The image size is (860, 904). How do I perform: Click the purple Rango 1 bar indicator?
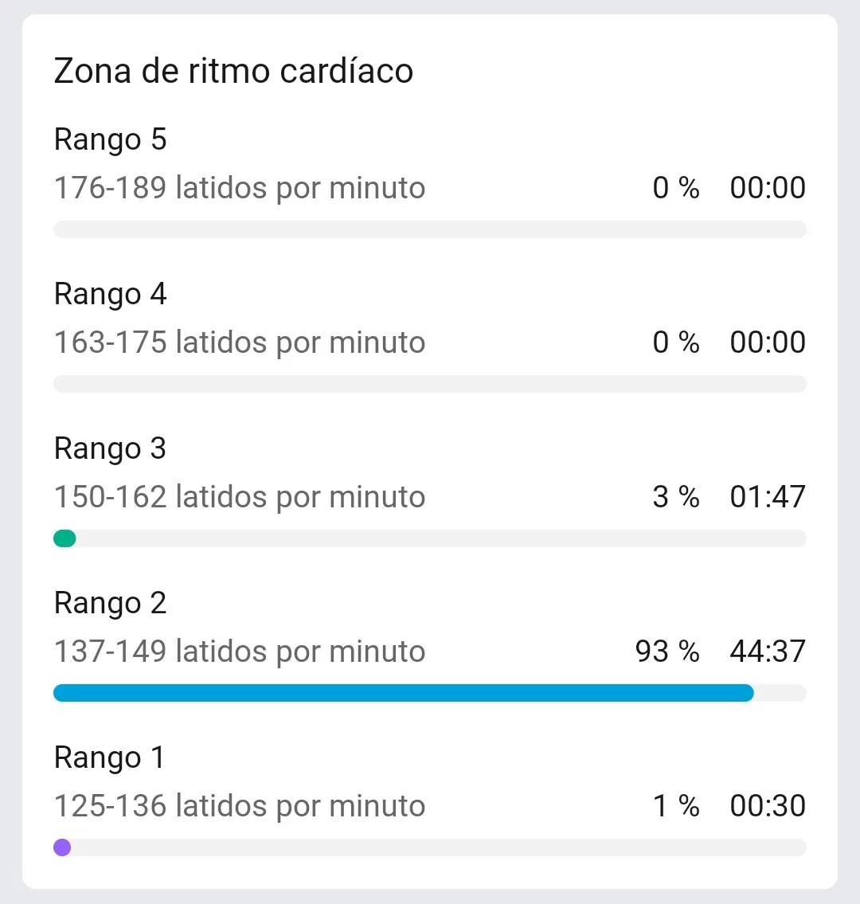coord(62,847)
